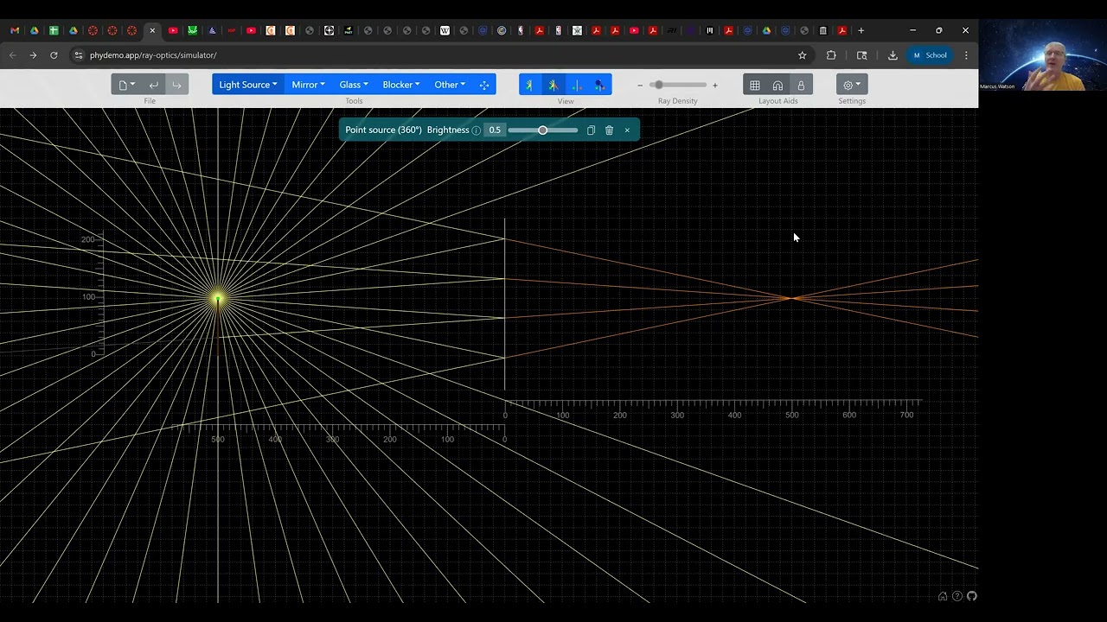Open the Light Source tools dropdown

pyautogui.click(x=248, y=85)
